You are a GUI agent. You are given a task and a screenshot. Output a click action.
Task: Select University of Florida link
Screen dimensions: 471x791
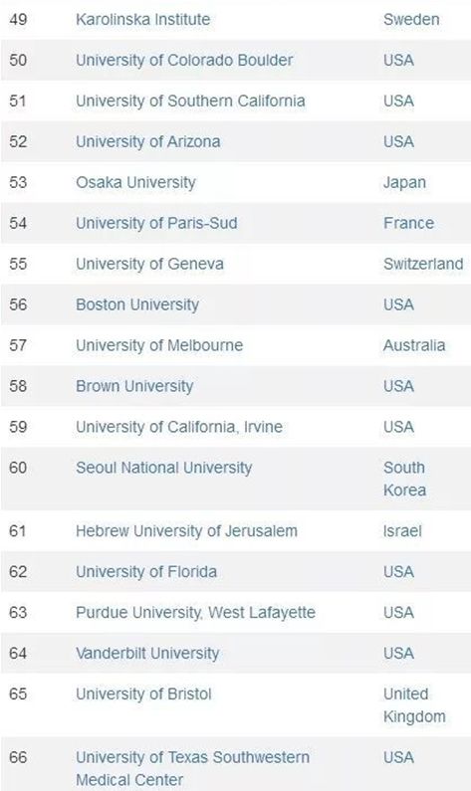coord(146,572)
